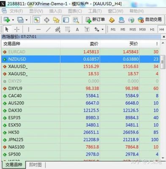Click the scrollbar down arrow
This screenshot has width=166, height=169.
click(x=163, y=158)
